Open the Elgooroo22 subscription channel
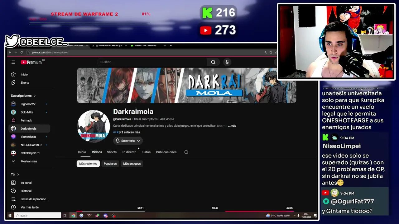 click(x=29, y=104)
